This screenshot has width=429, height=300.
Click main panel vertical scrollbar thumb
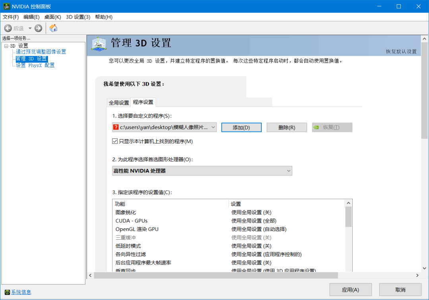[x=424, y=90]
